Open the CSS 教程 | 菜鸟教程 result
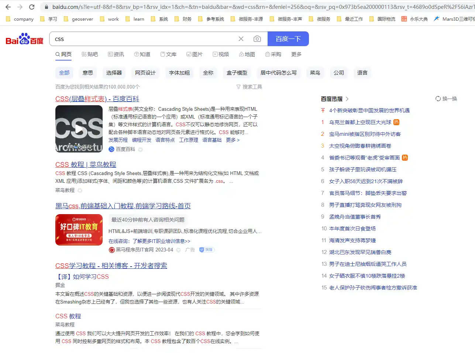Screen dimensions: 475x353 [86, 164]
